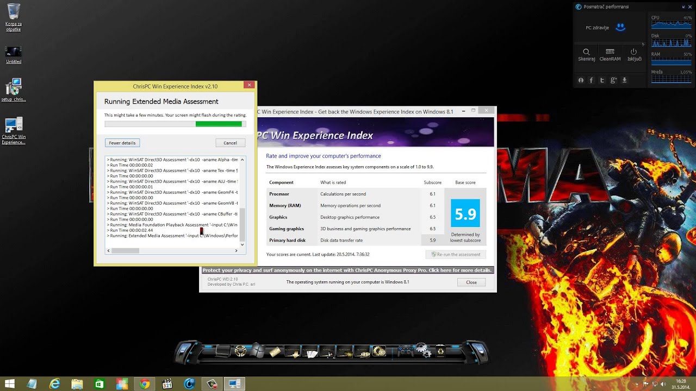The image size is (696, 391).
Task: Click the gold circular icon in the dock
Action: coord(240,352)
